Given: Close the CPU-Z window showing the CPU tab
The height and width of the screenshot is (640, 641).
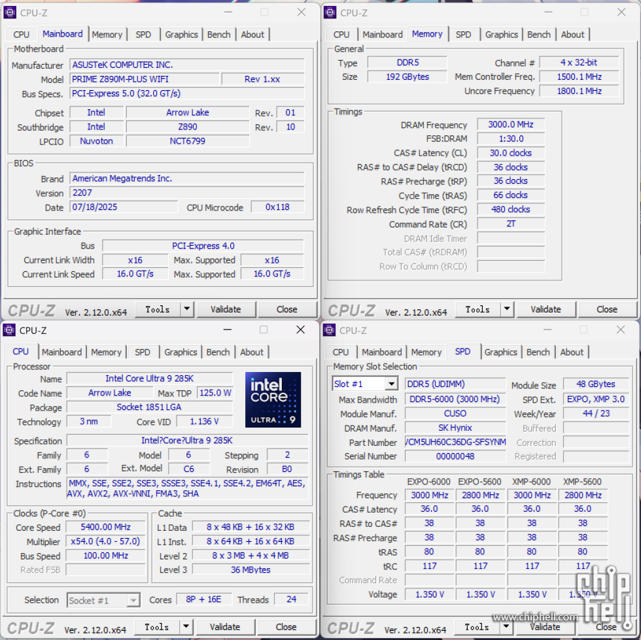Looking at the screenshot, I should coord(300,330).
